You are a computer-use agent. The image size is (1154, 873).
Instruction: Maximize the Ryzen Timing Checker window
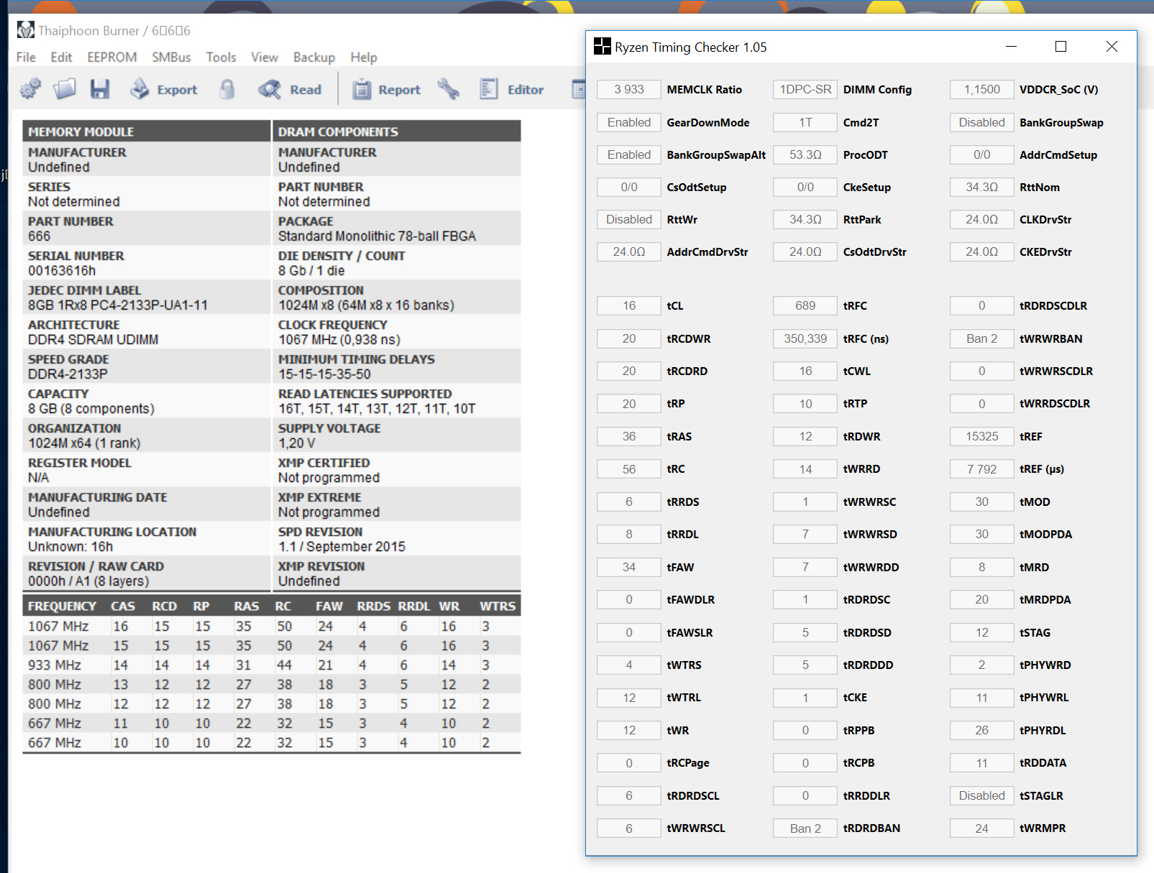[x=1061, y=47]
